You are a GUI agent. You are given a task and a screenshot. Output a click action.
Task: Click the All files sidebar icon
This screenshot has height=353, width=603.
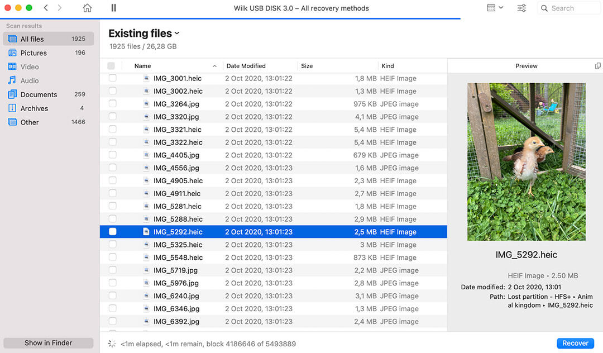[12, 39]
